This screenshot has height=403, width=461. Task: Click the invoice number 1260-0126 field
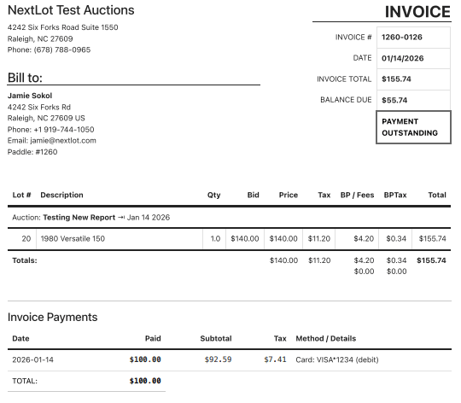pyautogui.click(x=413, y=38)
